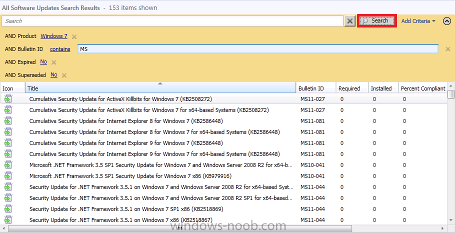The height and width of the screenshot is (233, 456).
Task: Click update icon for .NET 3.5.1 R2 SP1 row
Action: pyautogui.click(x=8, y=198)
